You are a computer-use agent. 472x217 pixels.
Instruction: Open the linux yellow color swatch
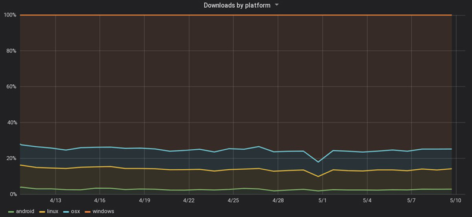(42, 212)
